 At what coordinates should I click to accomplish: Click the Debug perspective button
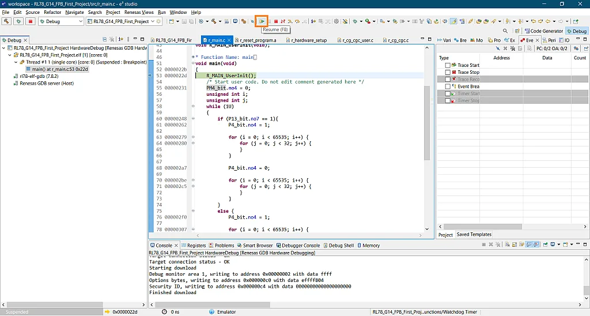coord(576,31)
